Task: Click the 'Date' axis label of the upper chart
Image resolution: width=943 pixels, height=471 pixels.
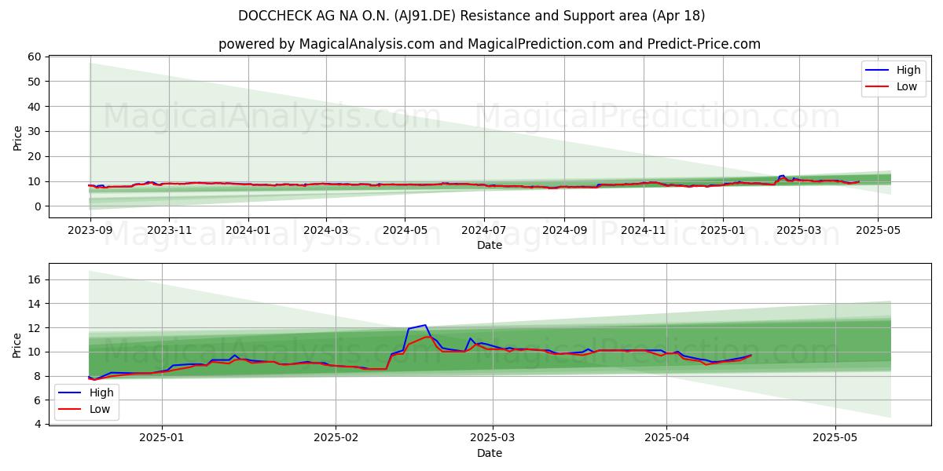Action: click(490, 246)
